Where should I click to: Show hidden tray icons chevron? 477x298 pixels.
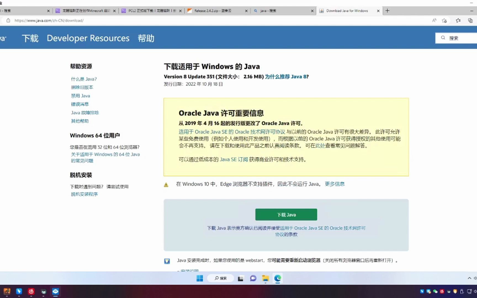point(469,278)
